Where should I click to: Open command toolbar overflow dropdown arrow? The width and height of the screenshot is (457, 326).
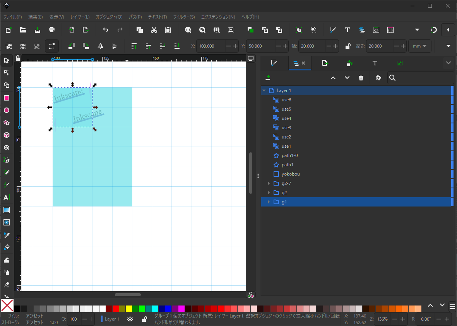pyautogui.click(x=417, y=30)
